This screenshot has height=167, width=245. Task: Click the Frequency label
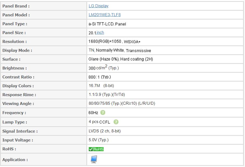point(14,113)
